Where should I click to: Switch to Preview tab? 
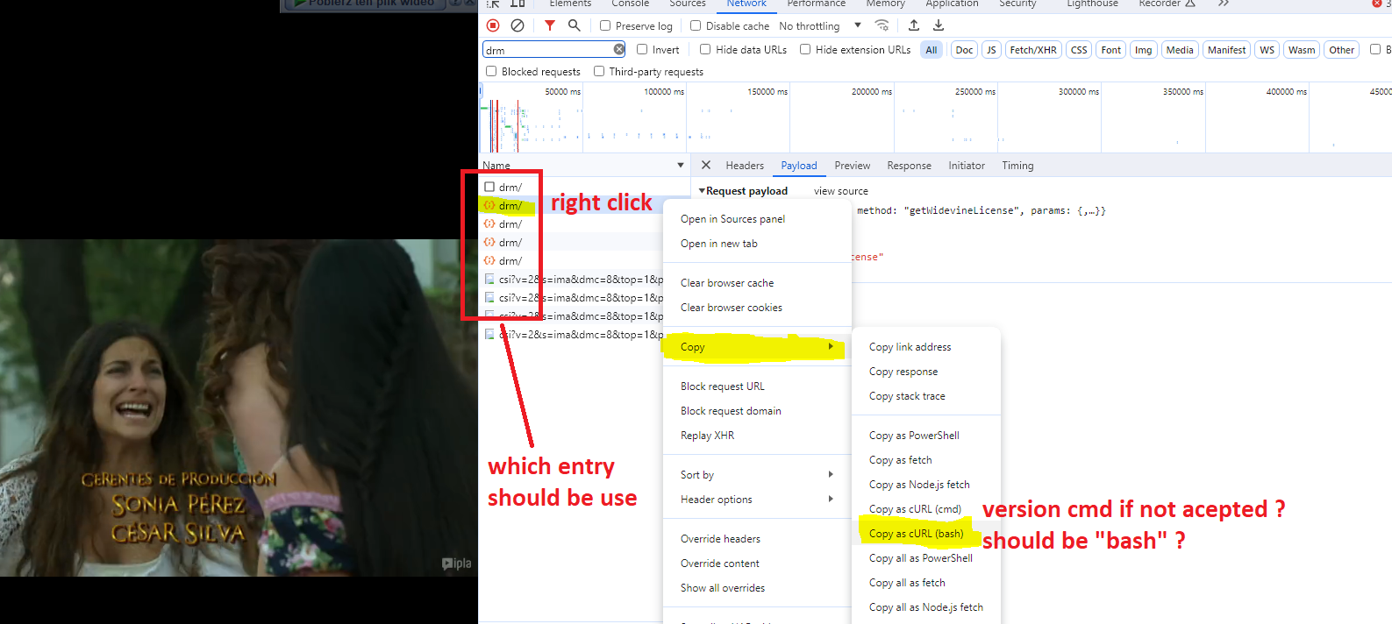pos(853,166)
